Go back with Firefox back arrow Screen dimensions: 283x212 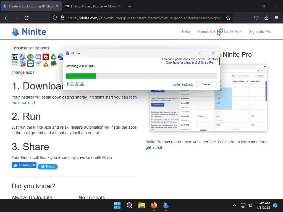coord(7,18)
